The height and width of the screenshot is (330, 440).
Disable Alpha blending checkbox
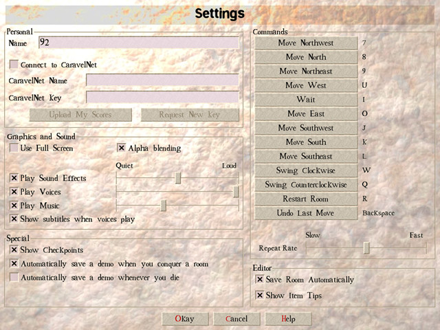pyautogui.click(x=122, y=148)
